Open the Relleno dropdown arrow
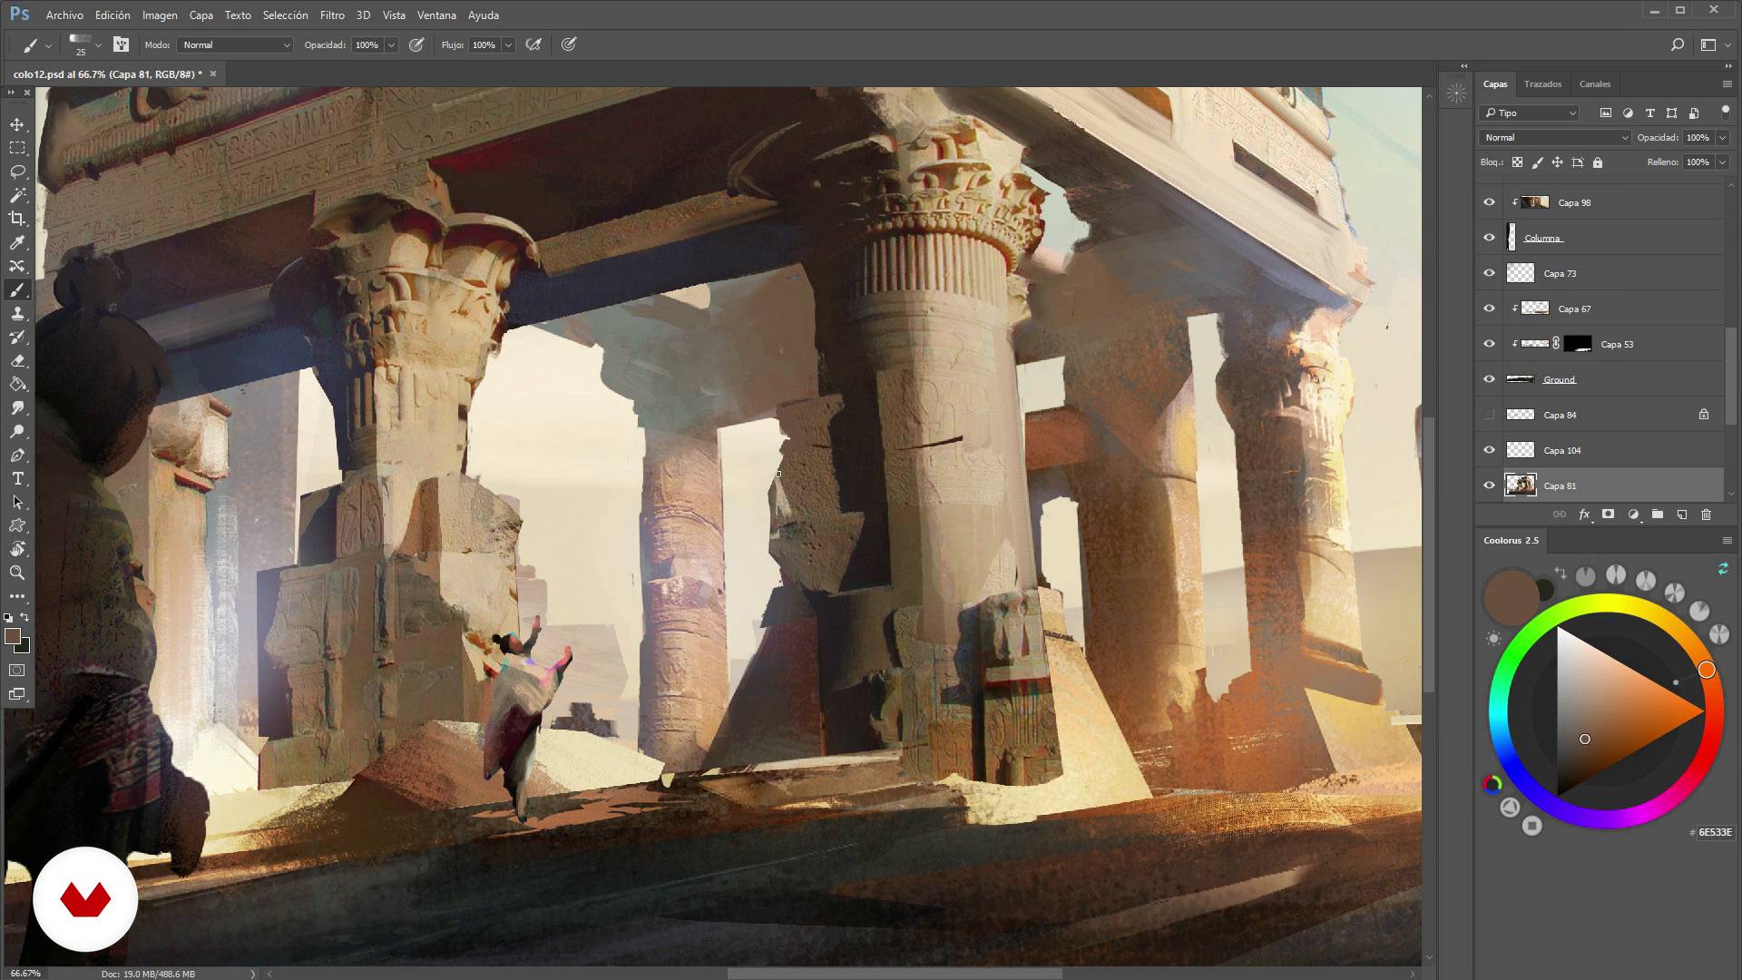Image resolution: width=1742 pixels, height=980 pixels. [1722, 162]
